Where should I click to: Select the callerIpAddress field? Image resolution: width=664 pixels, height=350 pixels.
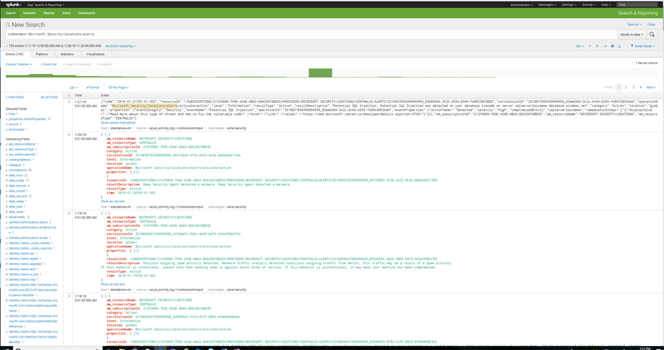[x=19, y=160]
